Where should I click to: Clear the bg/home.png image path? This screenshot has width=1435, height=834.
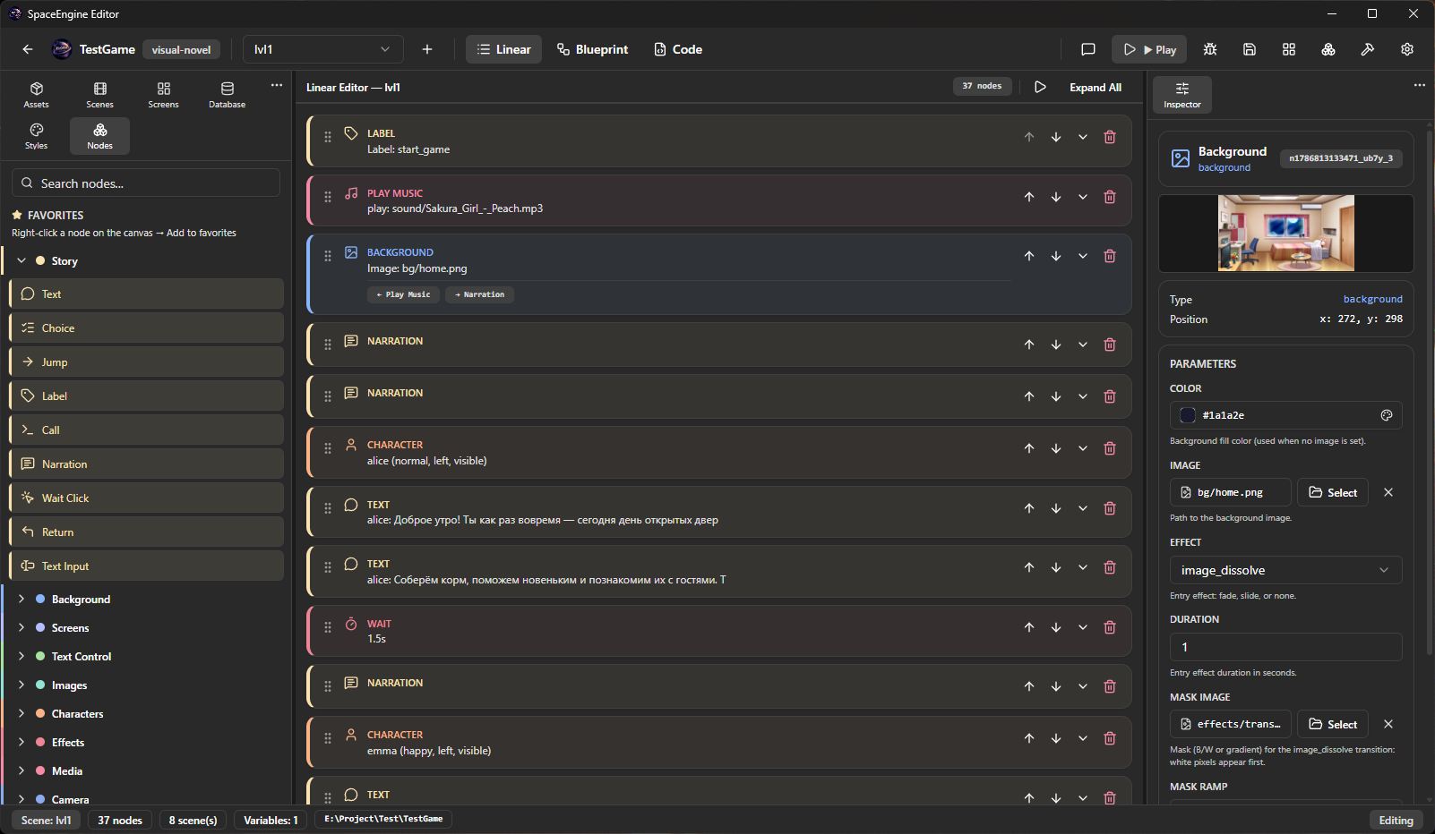tap(1388, 492)
